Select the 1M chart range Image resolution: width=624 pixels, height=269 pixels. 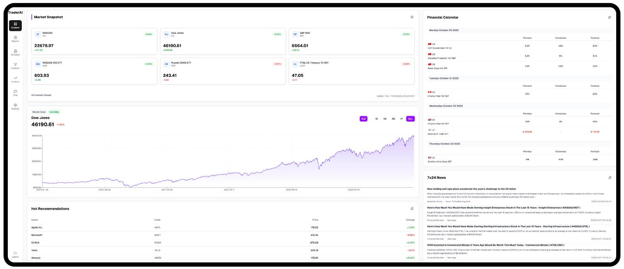coord(393,119)
